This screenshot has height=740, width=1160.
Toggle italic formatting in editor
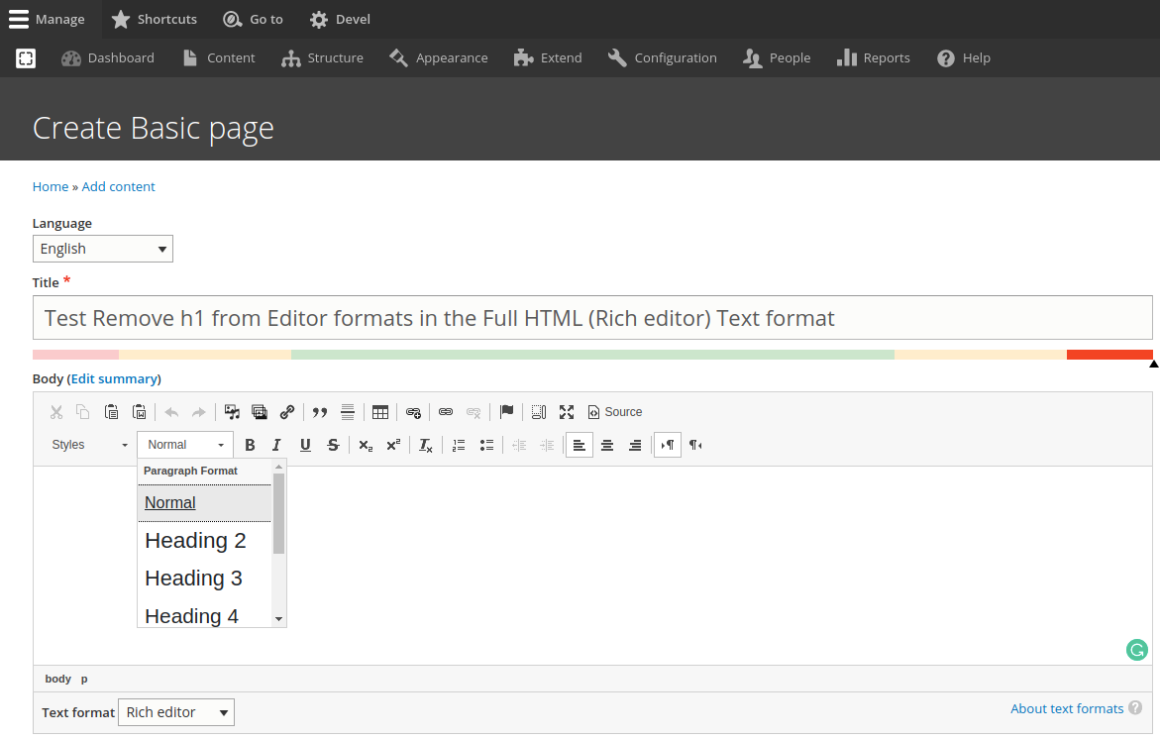click(277, 445)
